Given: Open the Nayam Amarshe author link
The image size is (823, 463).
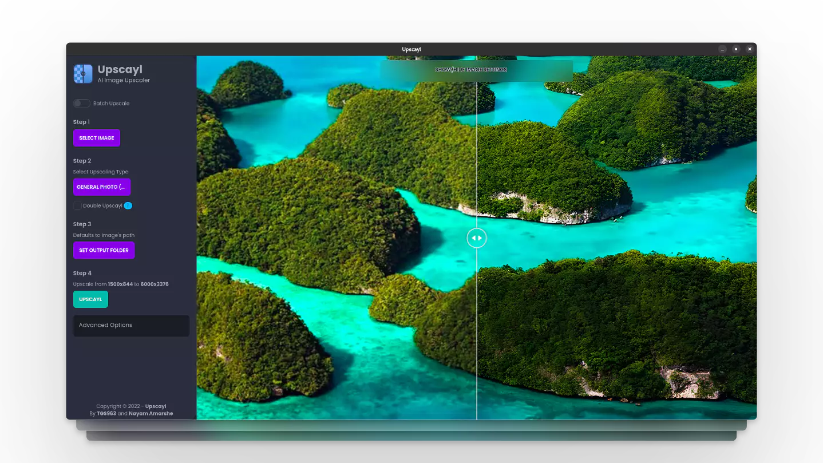Looking at the screenshot, I should [151, 413].
